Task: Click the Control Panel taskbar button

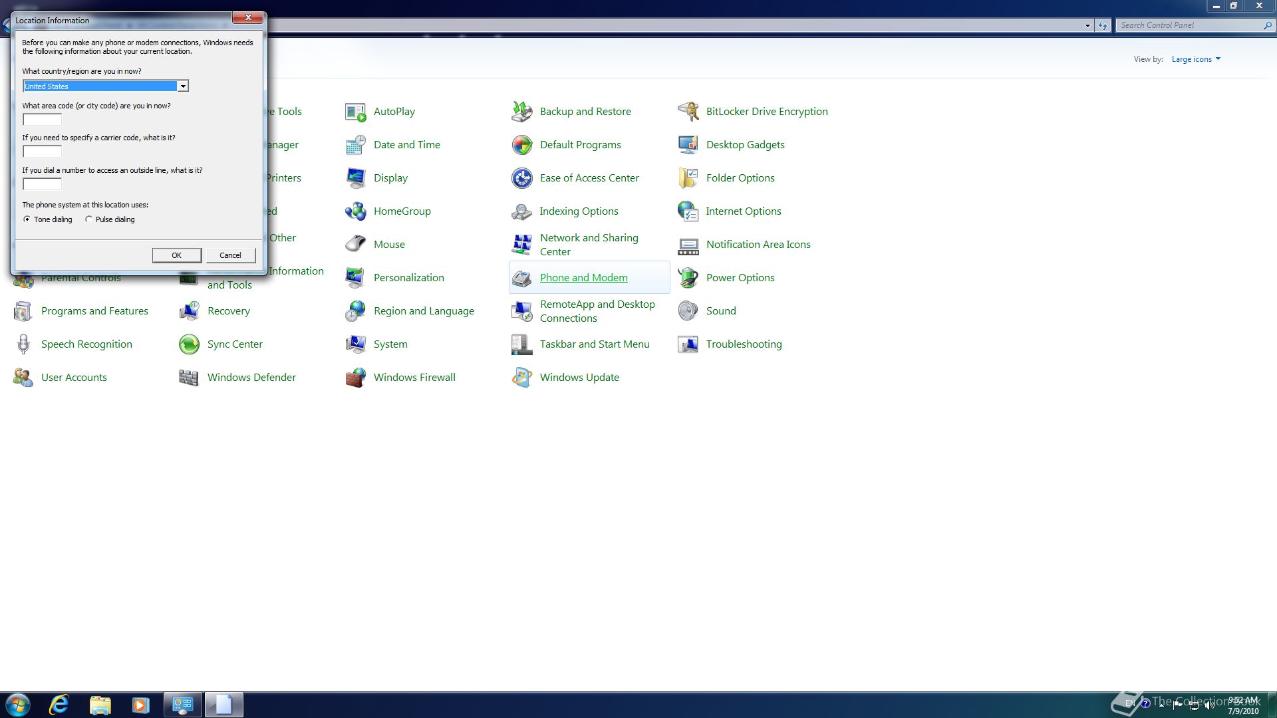Action: (x=182, y=705)
